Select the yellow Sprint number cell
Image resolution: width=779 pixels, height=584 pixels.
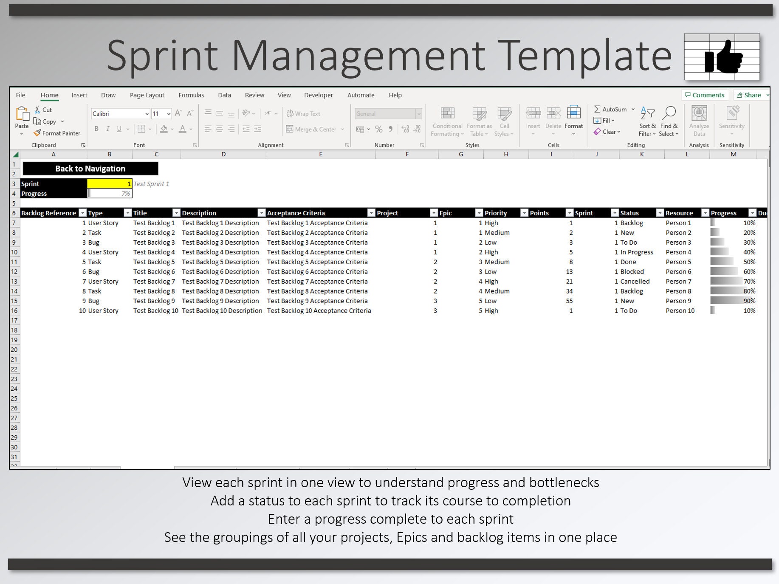click(110, 183)
